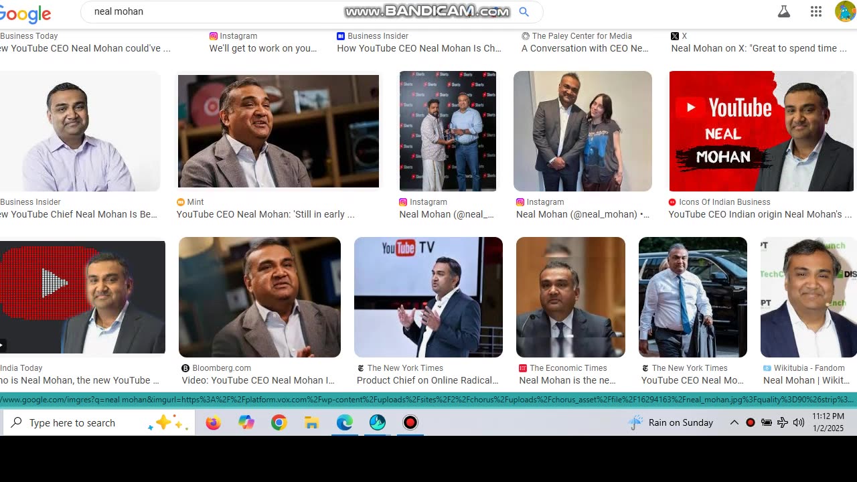Open the Instagram Shorts backdrop photo
The height and width of the screenshot is (482, 857).
click(448, 131)
